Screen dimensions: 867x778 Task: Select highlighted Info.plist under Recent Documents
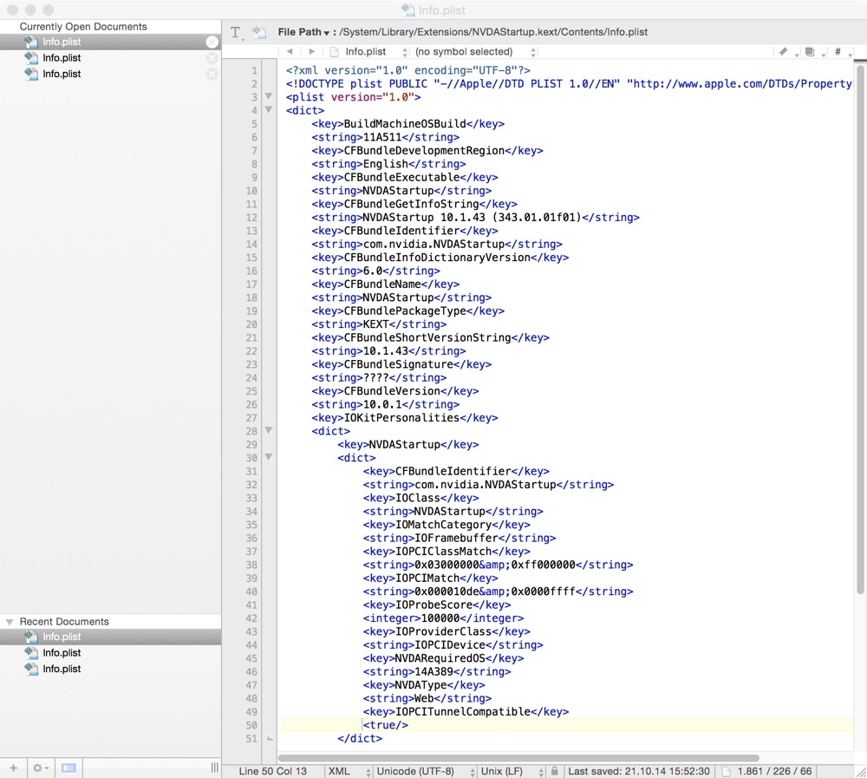pyautogui.click(x=111, y=637)
